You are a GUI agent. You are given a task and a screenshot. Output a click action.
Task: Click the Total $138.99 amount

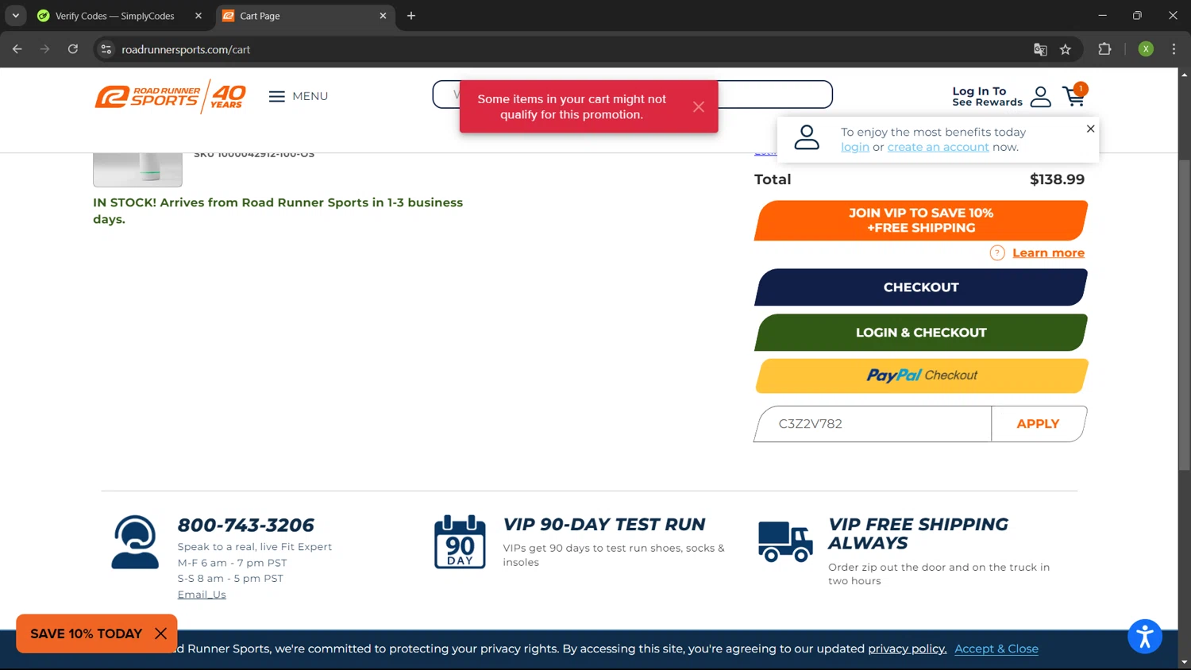1057,179
